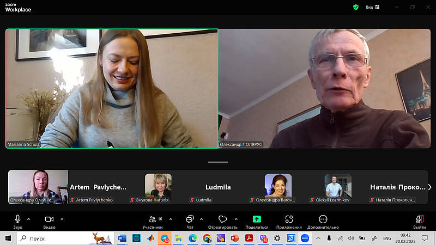This screenshot has width=436, height=245.
Task: Open the Приложения apps icon
Action: pos(289,219)
